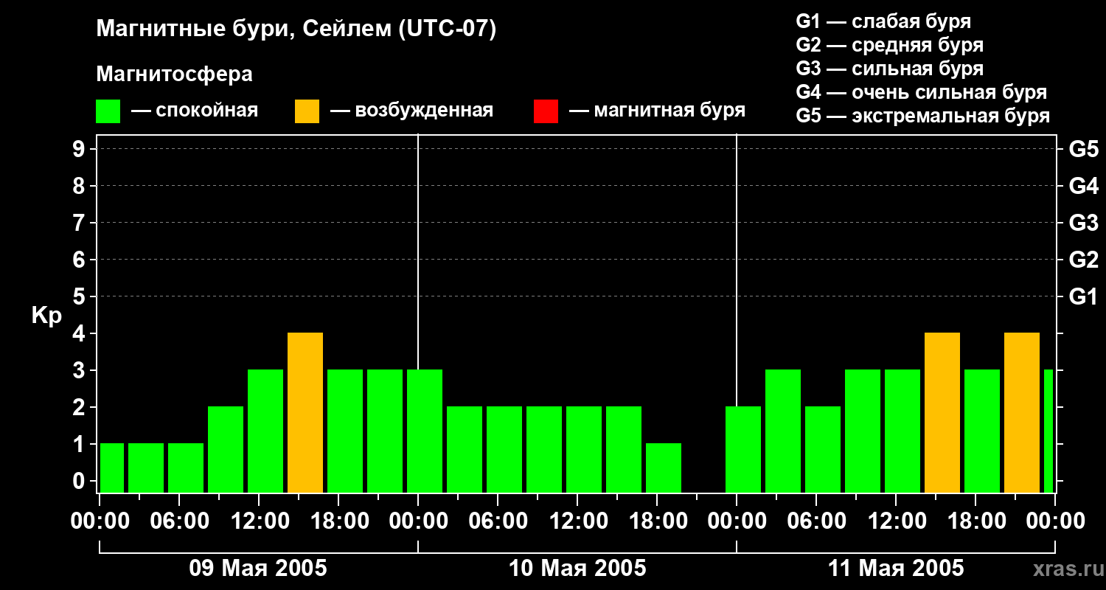Click the 'G2 — средняя буря' legend line
The image size is (1106, 590).
pos(890,45)
